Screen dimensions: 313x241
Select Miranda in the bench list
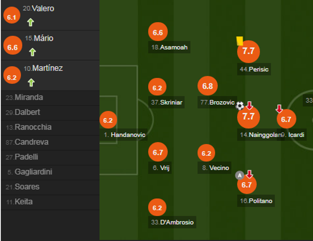pyautogui.click(x=28, y=98)
